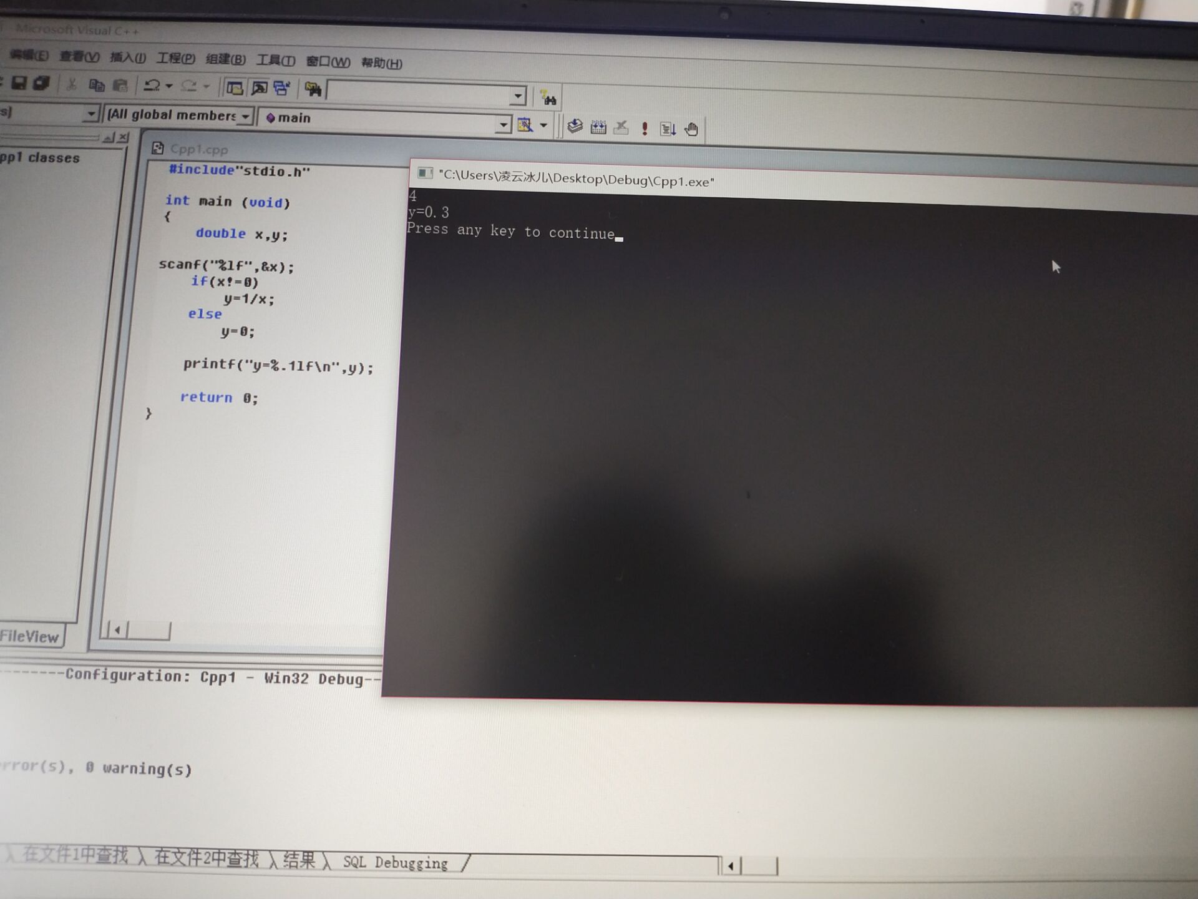This screenshot has height=899, width=1198.
Task: Expand the find text combo box
Action: tap(517, 96)
